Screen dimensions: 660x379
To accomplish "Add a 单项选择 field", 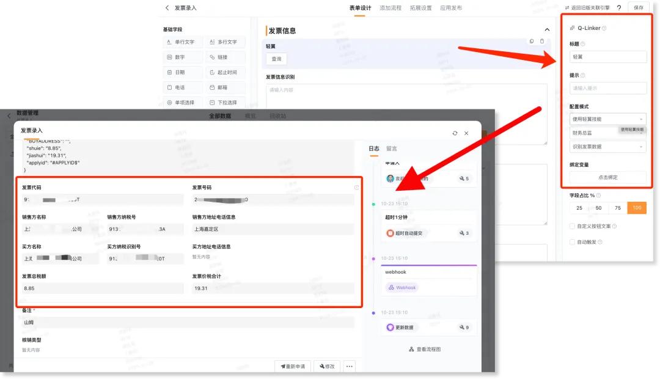I will (x=183, y=103).
